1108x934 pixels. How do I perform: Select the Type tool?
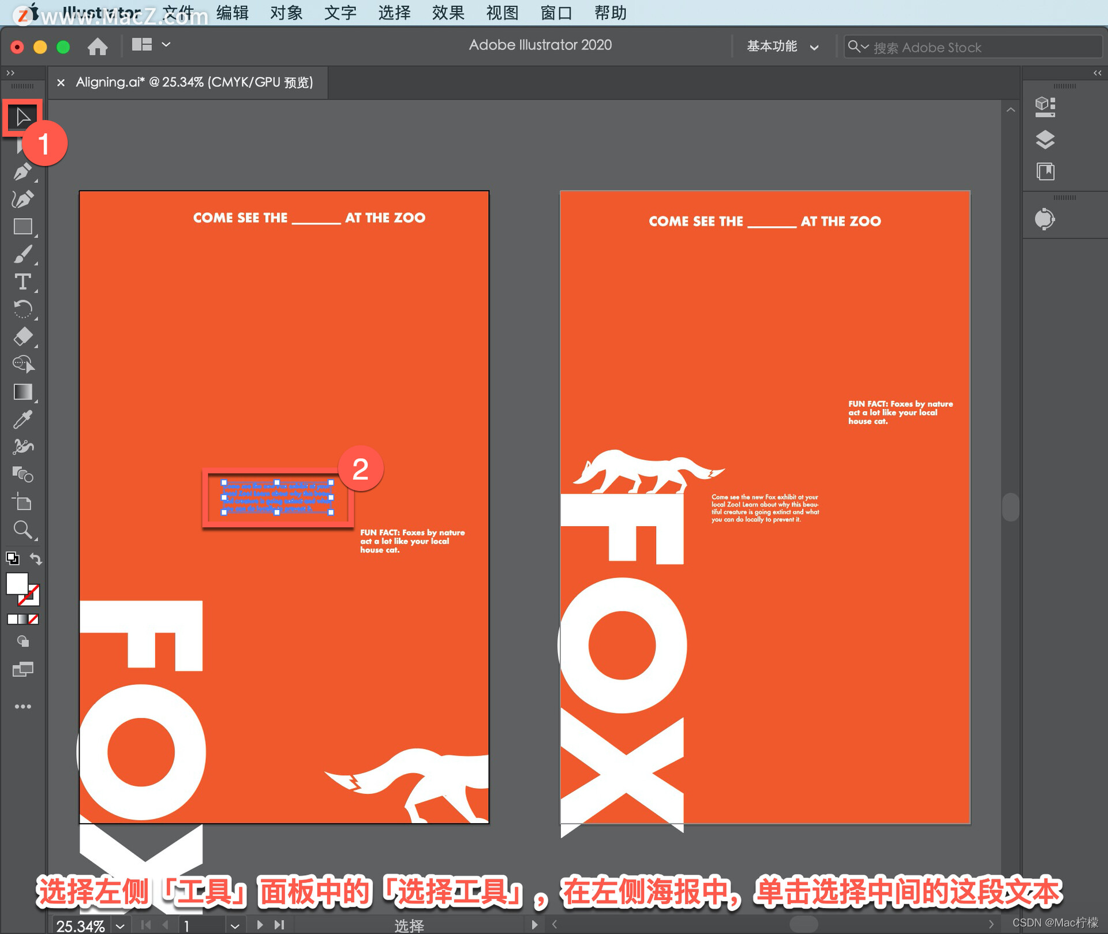(23, 282)
